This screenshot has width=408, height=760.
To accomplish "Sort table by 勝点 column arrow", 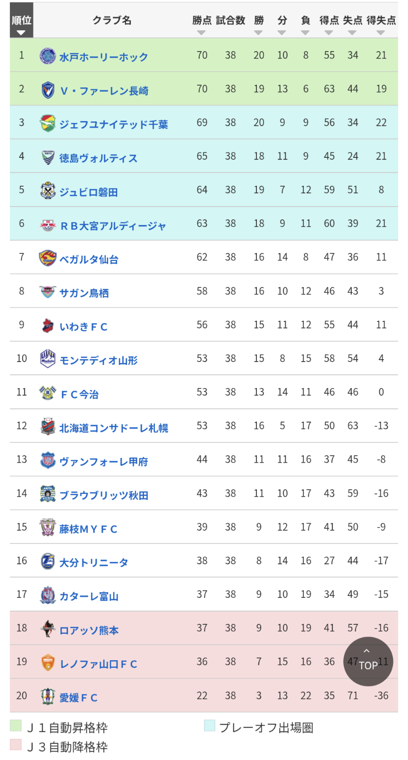I will (202, 33).
